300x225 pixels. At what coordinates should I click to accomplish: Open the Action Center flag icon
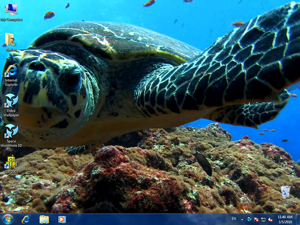click(256, 219)
